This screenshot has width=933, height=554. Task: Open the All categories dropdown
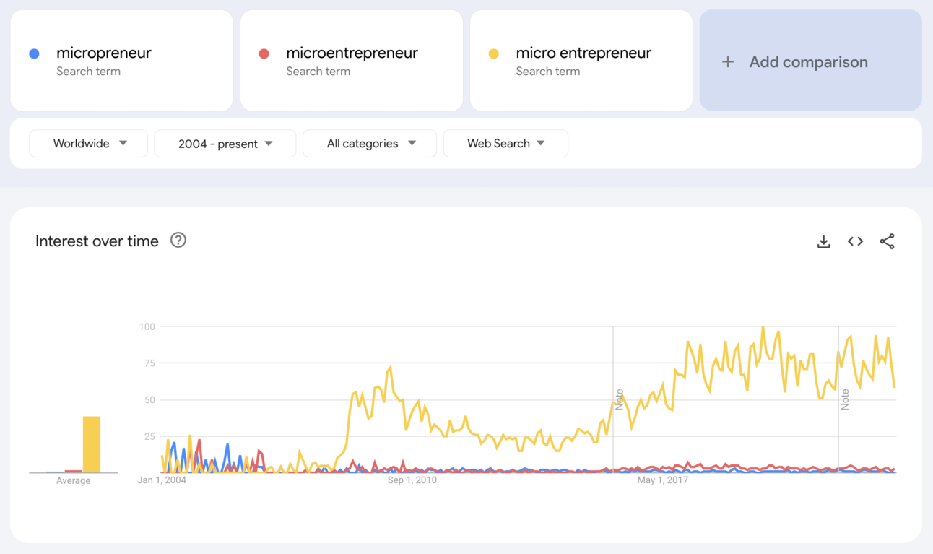pos(370,144)
